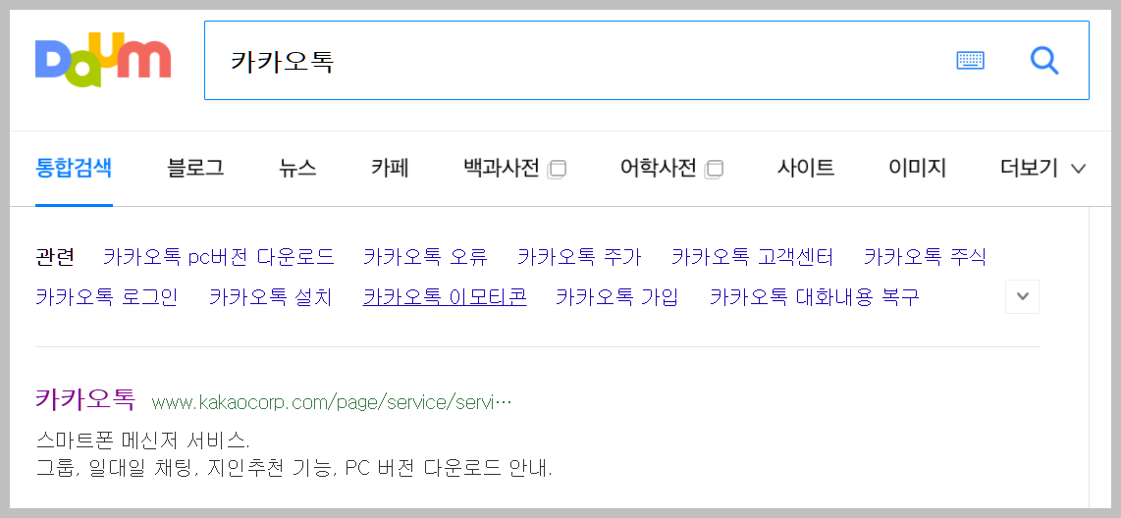The height and width of the screenshot is (518, 1121).
Task: Open the 어학사전 tab
Action: point(658,169)
